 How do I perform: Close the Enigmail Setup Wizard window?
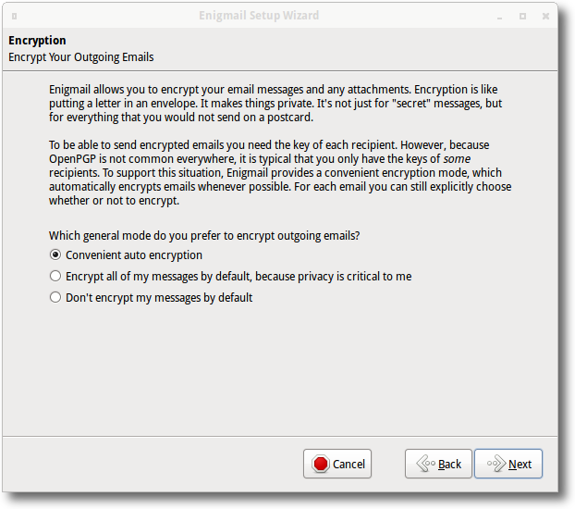pyautogui.click(x=545, y=16)
